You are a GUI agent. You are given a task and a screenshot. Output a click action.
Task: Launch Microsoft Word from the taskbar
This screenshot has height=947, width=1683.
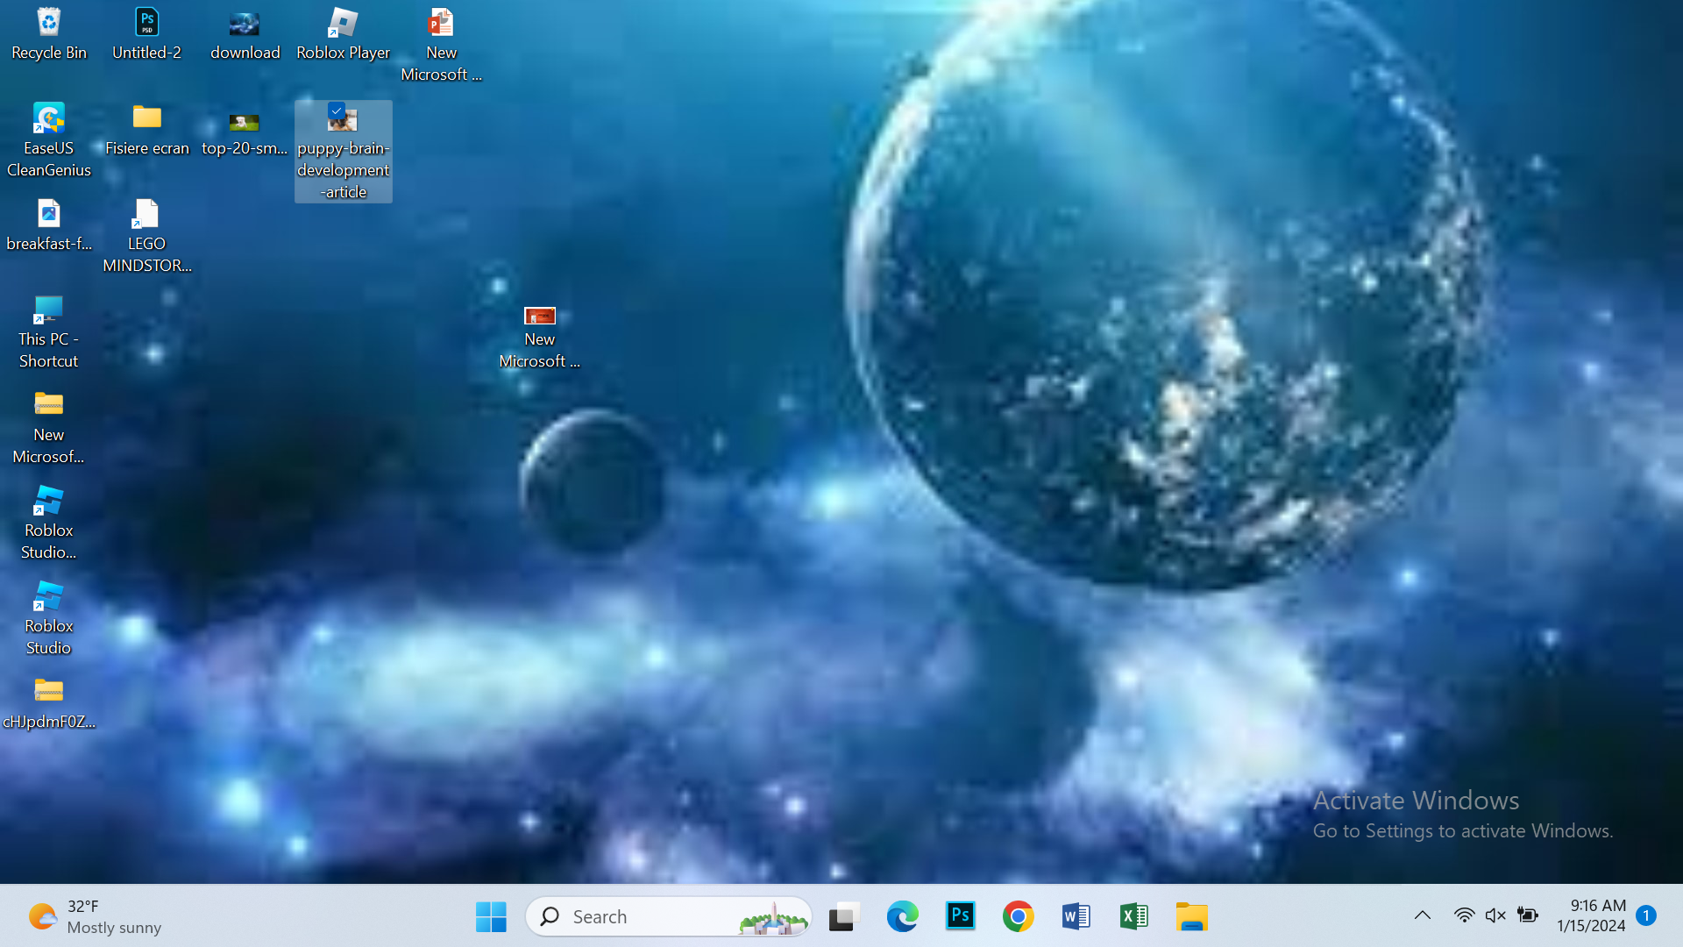1076,916
